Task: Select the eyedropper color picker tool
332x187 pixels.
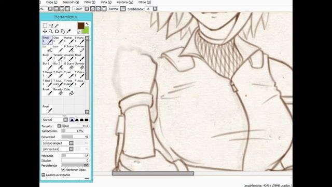Action: click(x=68, y=31)
